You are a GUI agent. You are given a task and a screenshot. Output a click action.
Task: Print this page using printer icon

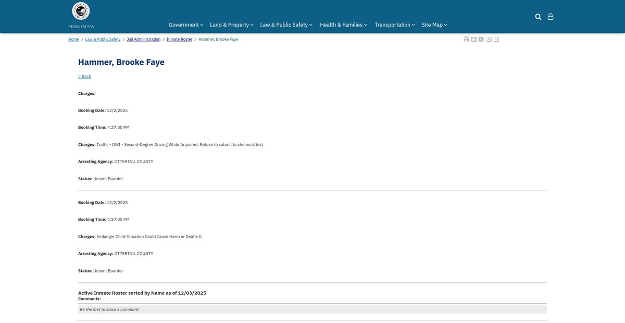[x=467, y=40]
